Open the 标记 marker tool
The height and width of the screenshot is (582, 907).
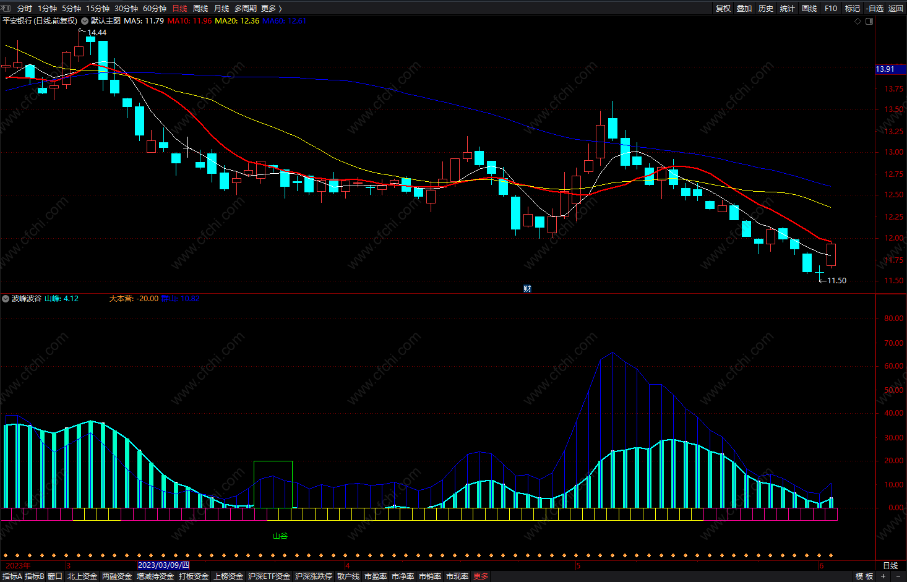click(853, 8)
